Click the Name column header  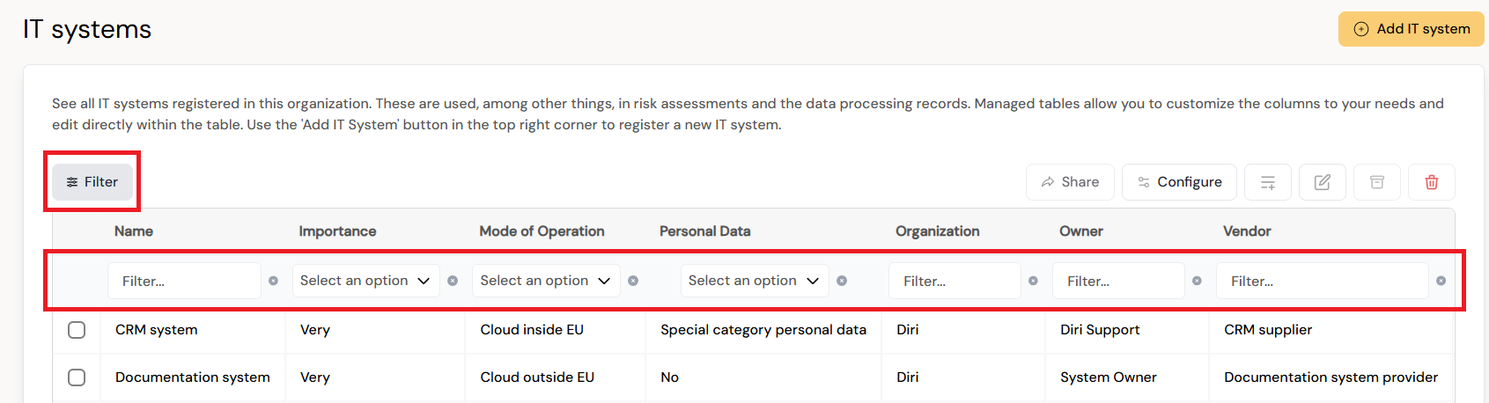point(134,231)
